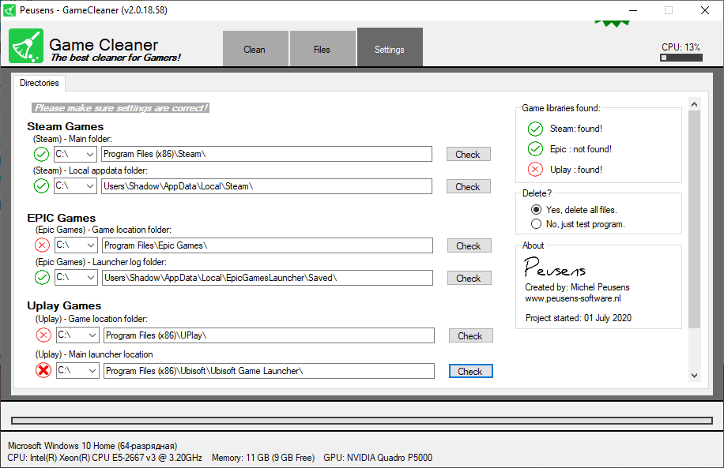
Task: Click the Game Cleaner broom logo icon
Action: tap(26, 46)
